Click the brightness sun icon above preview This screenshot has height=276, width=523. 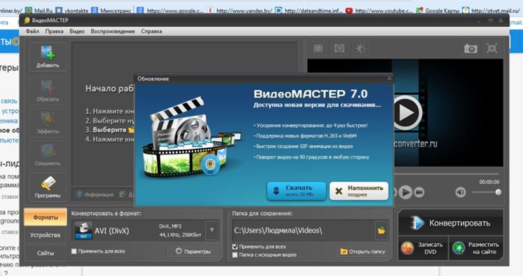361,49
